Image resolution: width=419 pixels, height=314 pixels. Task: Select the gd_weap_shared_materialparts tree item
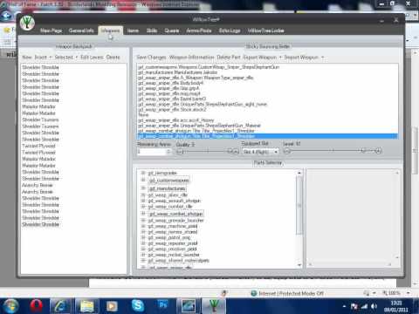[178, 261]
